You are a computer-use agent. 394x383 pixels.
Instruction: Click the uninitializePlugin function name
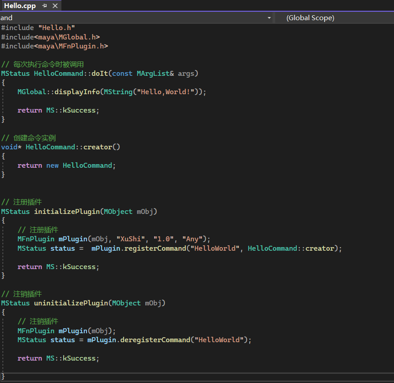coord(71,303)
